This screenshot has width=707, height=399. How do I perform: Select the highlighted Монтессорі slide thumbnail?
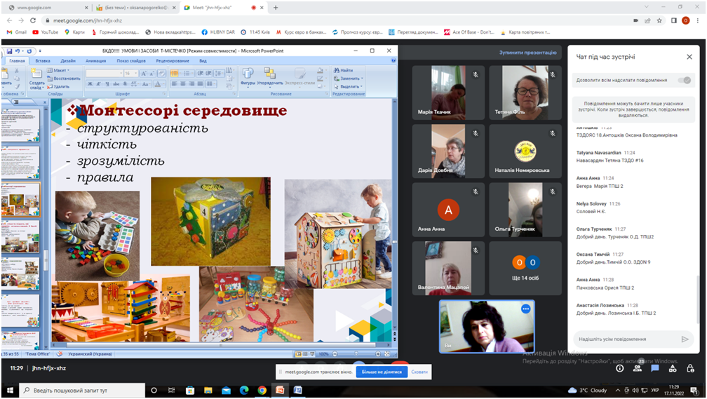point(21,199)
